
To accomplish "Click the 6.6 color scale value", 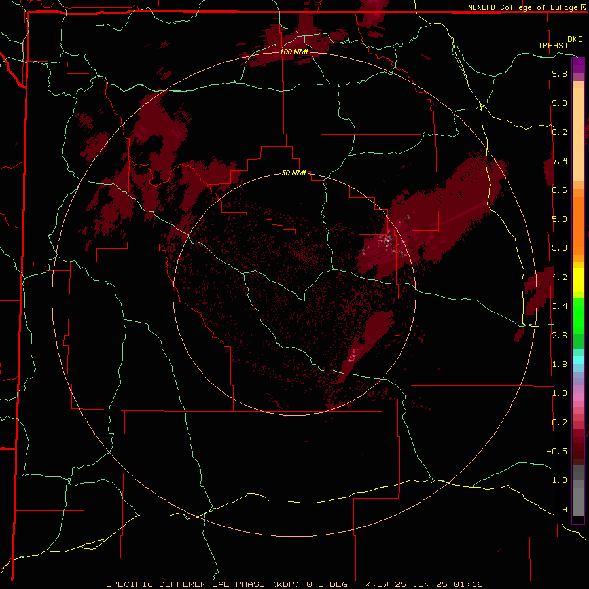I will pos(560,190).
